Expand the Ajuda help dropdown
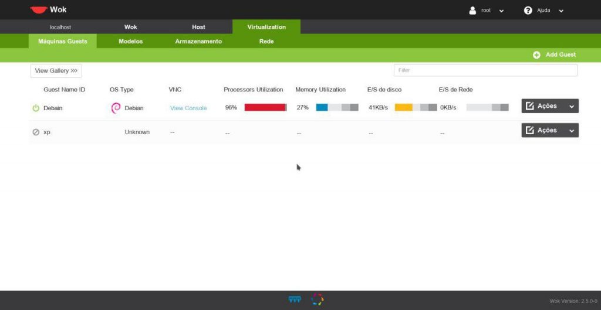 tap(561, 11)
